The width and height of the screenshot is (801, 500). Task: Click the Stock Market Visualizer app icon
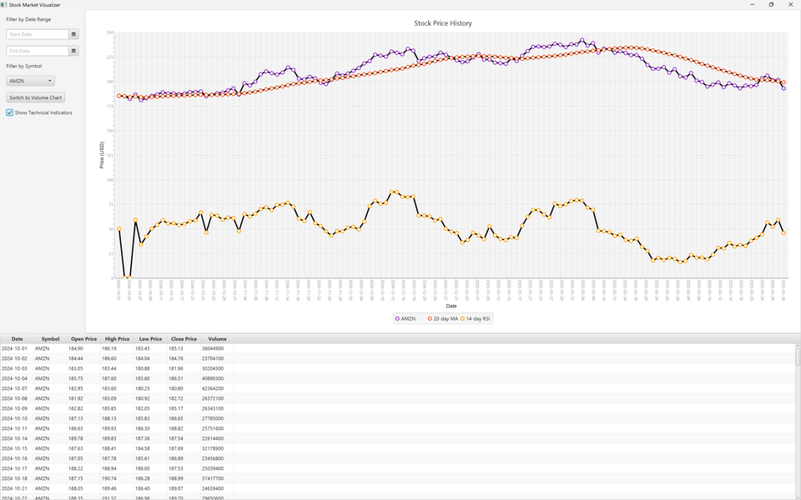pyautogui.click(x=3, y=5)
